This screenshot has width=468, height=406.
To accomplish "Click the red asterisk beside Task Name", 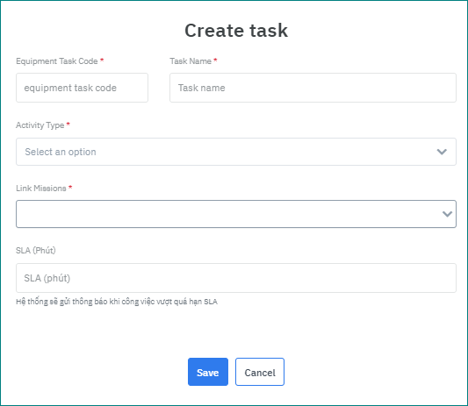I will pyautogui.click(x=215, y=61).
